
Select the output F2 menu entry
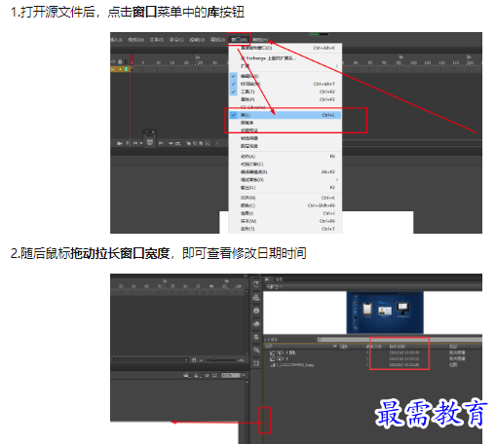pyautogui.click(x=286, y=188)
